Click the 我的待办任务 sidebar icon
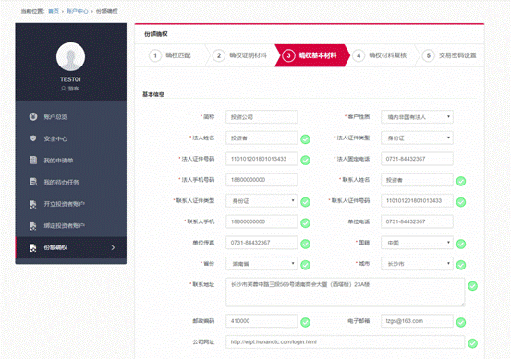The height and width of the screenshot is (359, 511). coord(33,182)
